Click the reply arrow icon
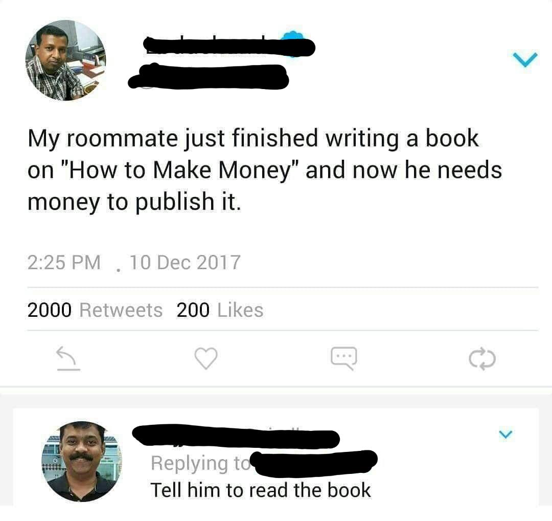Image resolution: width=552 pixels, height=521 pixels. [68, 358]
